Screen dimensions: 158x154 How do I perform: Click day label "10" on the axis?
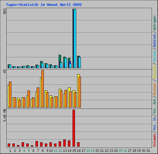(51, 151)
